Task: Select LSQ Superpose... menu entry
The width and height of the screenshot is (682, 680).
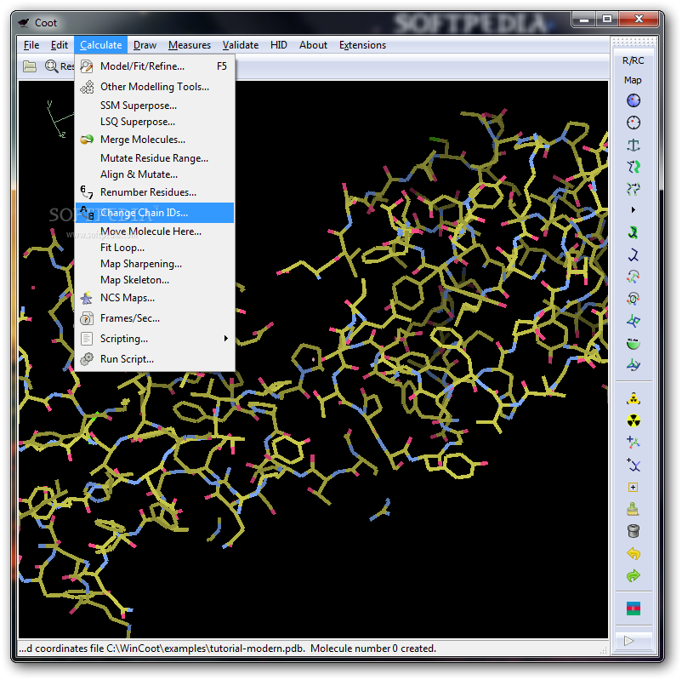Action: click(155, 122)
